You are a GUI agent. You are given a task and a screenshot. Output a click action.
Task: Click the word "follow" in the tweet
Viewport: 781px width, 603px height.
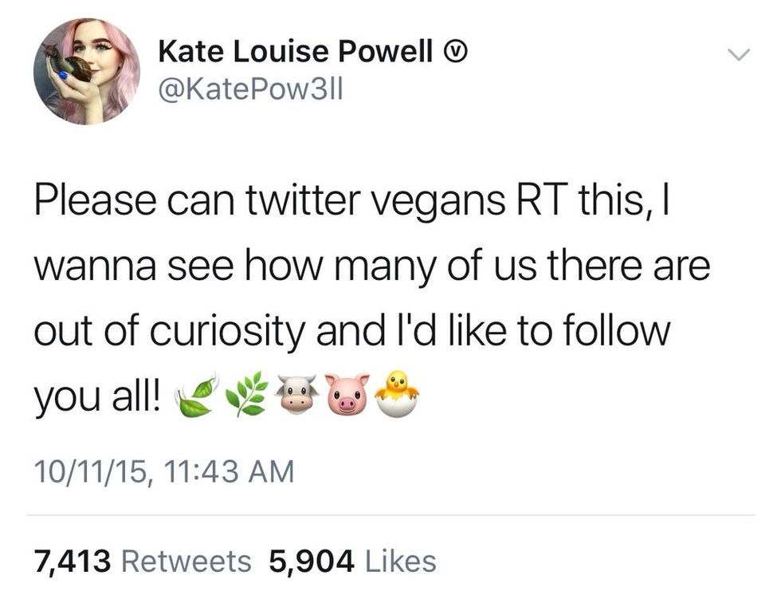(x=614, y=329)
